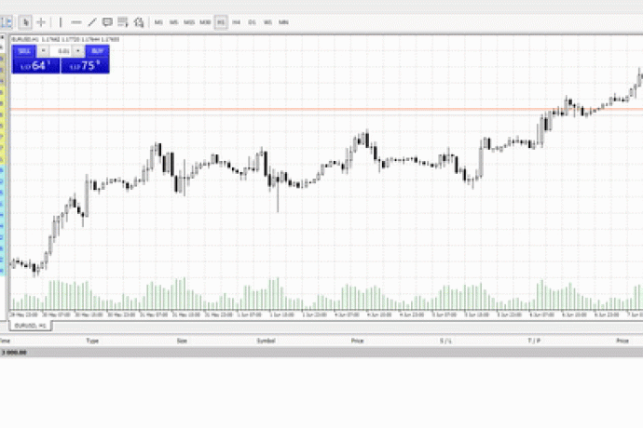Switch chart to M30 timeframe

pos(205,22)
